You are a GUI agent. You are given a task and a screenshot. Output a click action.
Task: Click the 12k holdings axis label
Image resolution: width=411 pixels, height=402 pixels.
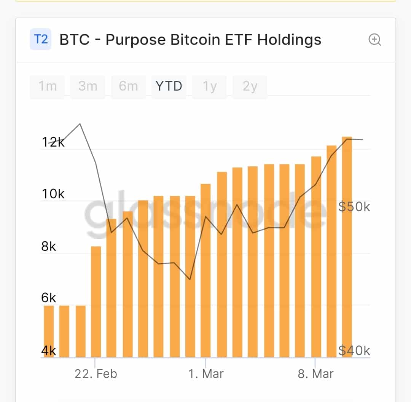click(53, 142)
